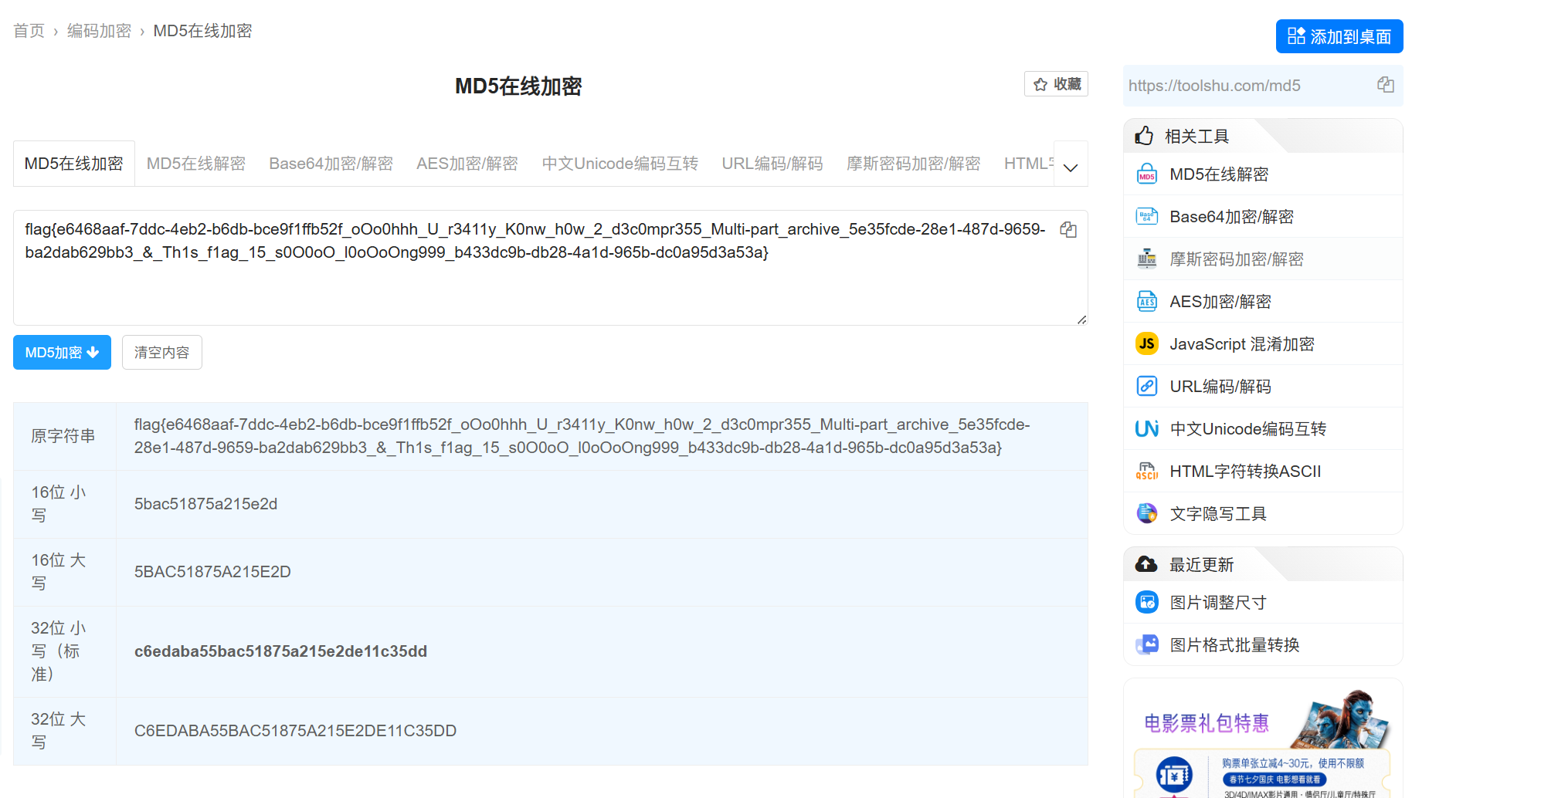This screenshot has height=798, width=1558.
Task: Click the 添加到桌面 button
Action: point(1339,36)
